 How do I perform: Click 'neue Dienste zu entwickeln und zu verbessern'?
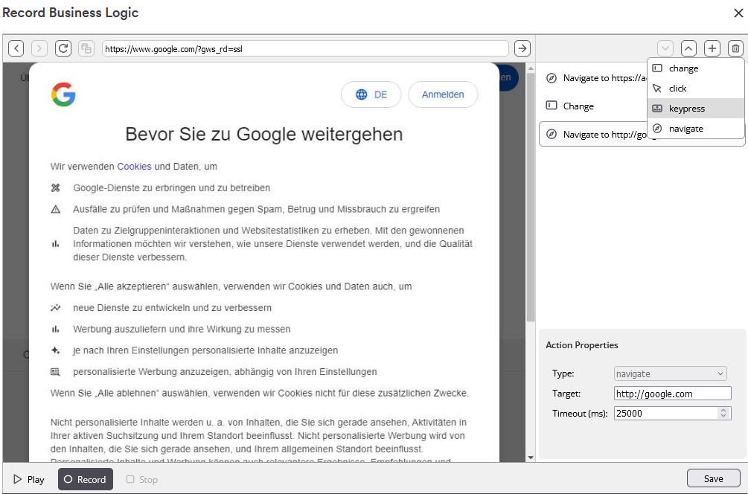point(172,307)
